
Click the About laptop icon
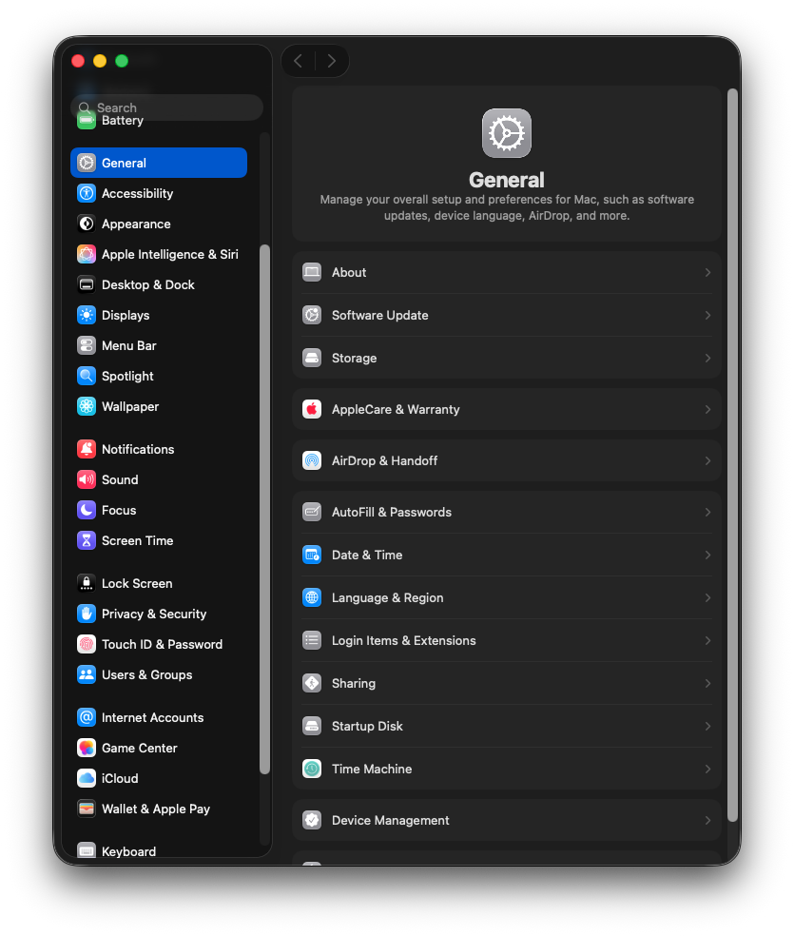tap(312, 272)
